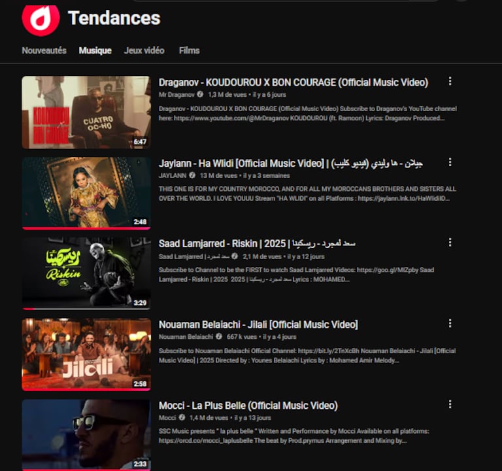Open the Jeux vidéo tab

pos(144,50)
